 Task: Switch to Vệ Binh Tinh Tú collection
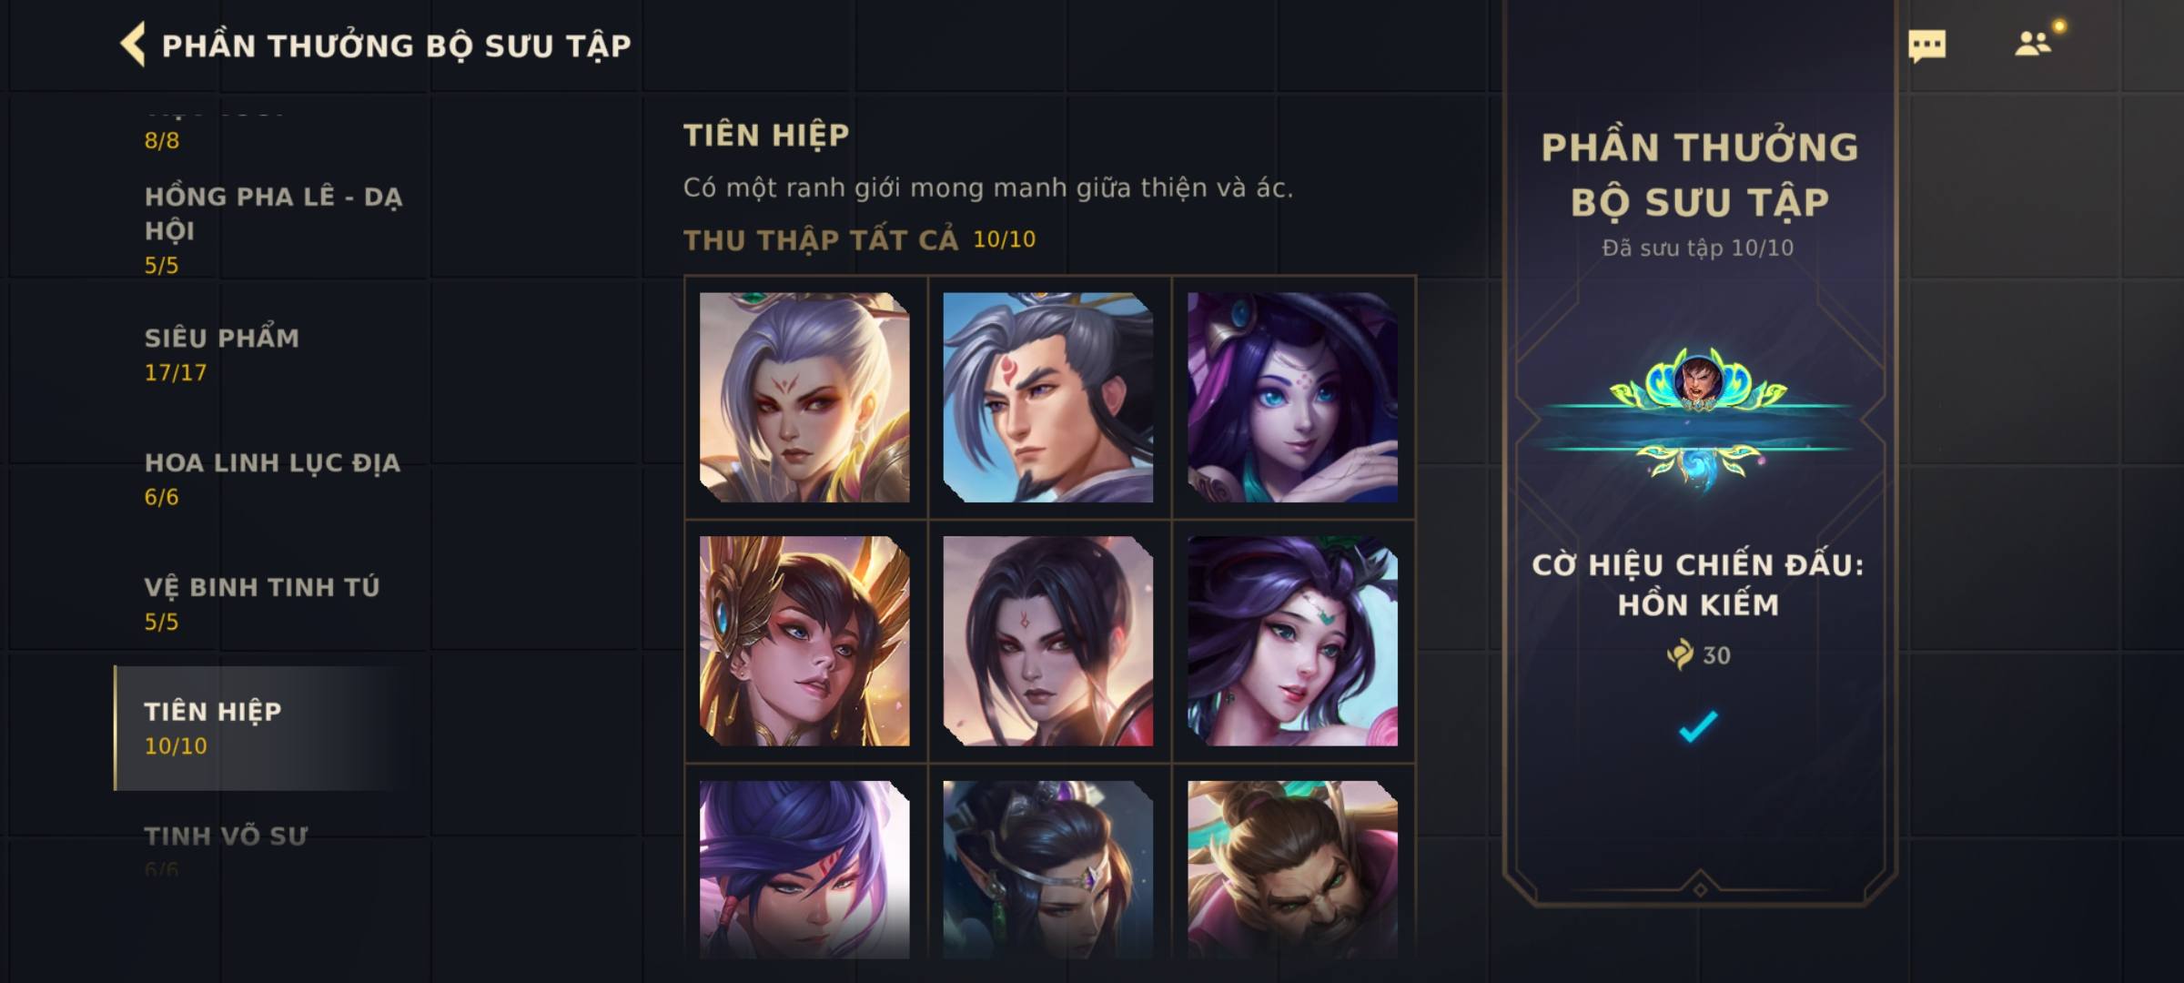pyautogui.click(x=273, y=603)
